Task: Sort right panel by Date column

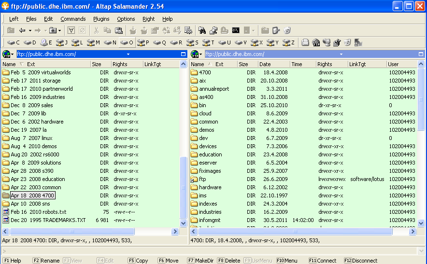Action: 265,64
